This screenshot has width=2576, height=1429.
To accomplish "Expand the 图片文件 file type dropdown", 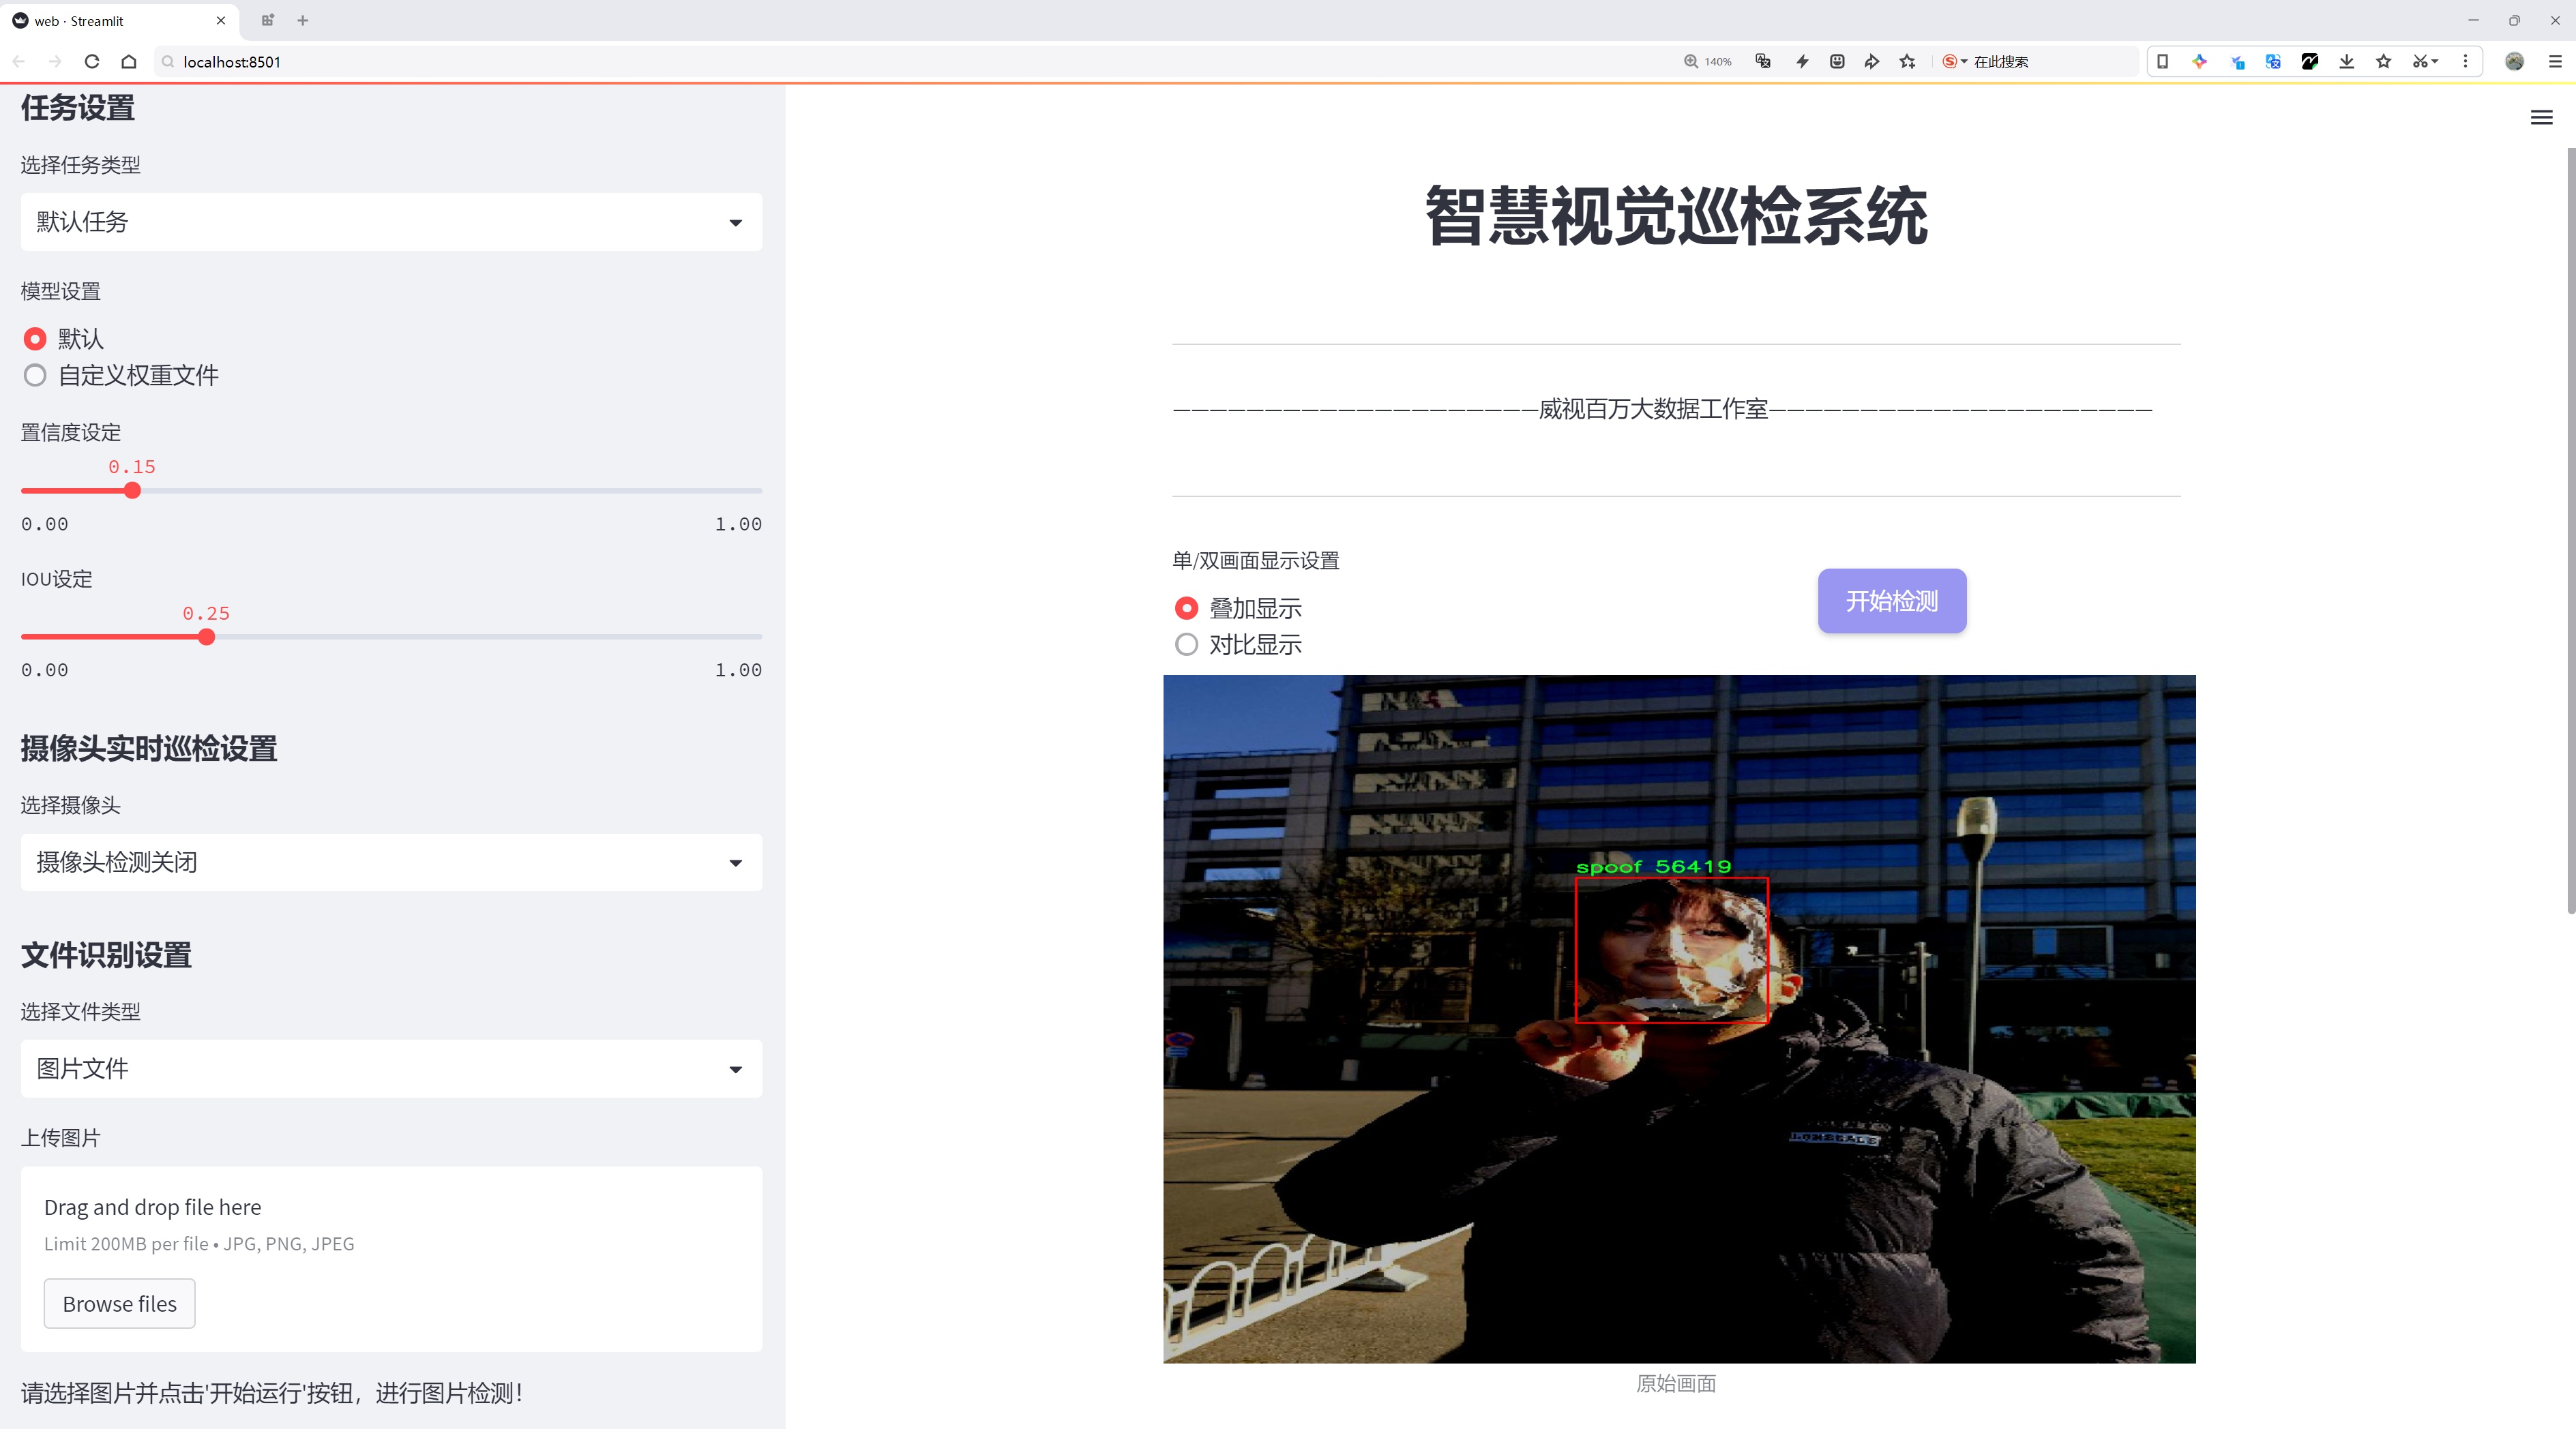I will click(x=391, y=1068).
